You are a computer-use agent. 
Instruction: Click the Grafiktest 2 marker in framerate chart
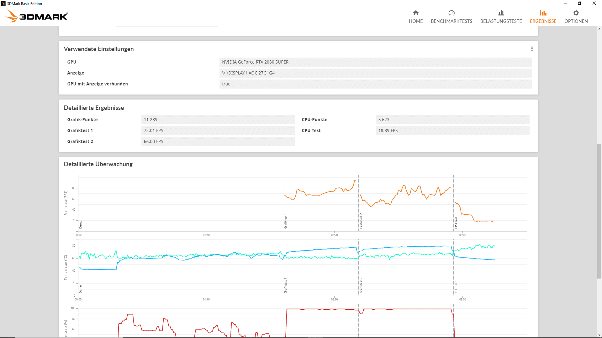click(x=361, y=221)
